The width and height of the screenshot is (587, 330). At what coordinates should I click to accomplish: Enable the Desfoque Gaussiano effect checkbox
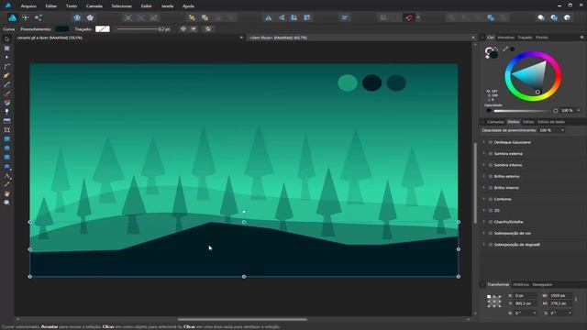tap(491, 143)
